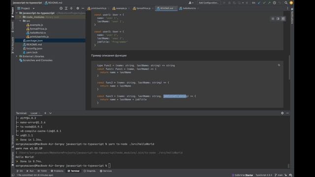Switch to printUserInfo.js editor tab
The image size is (315, 177).
[98, 8]
